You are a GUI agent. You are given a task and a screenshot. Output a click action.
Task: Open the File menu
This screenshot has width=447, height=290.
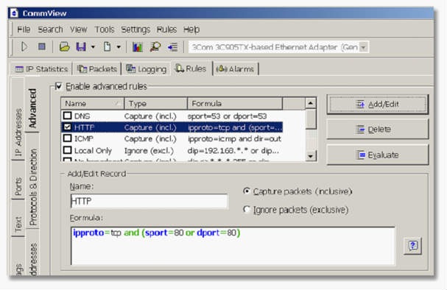pyautogui.click(x=24, y=29)
